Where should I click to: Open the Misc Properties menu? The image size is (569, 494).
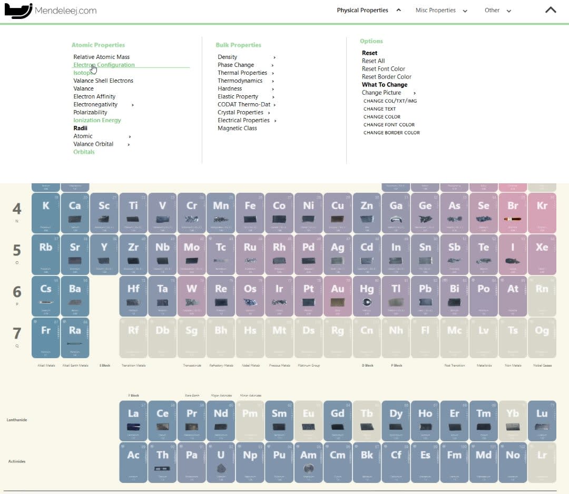pos(436,10)
